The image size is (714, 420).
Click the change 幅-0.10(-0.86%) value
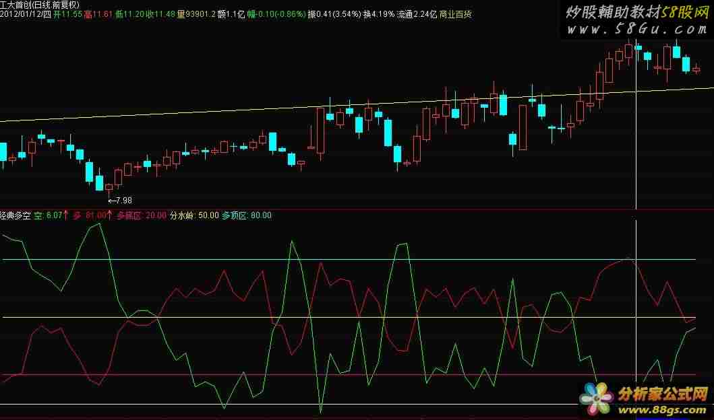coord(276,14)
